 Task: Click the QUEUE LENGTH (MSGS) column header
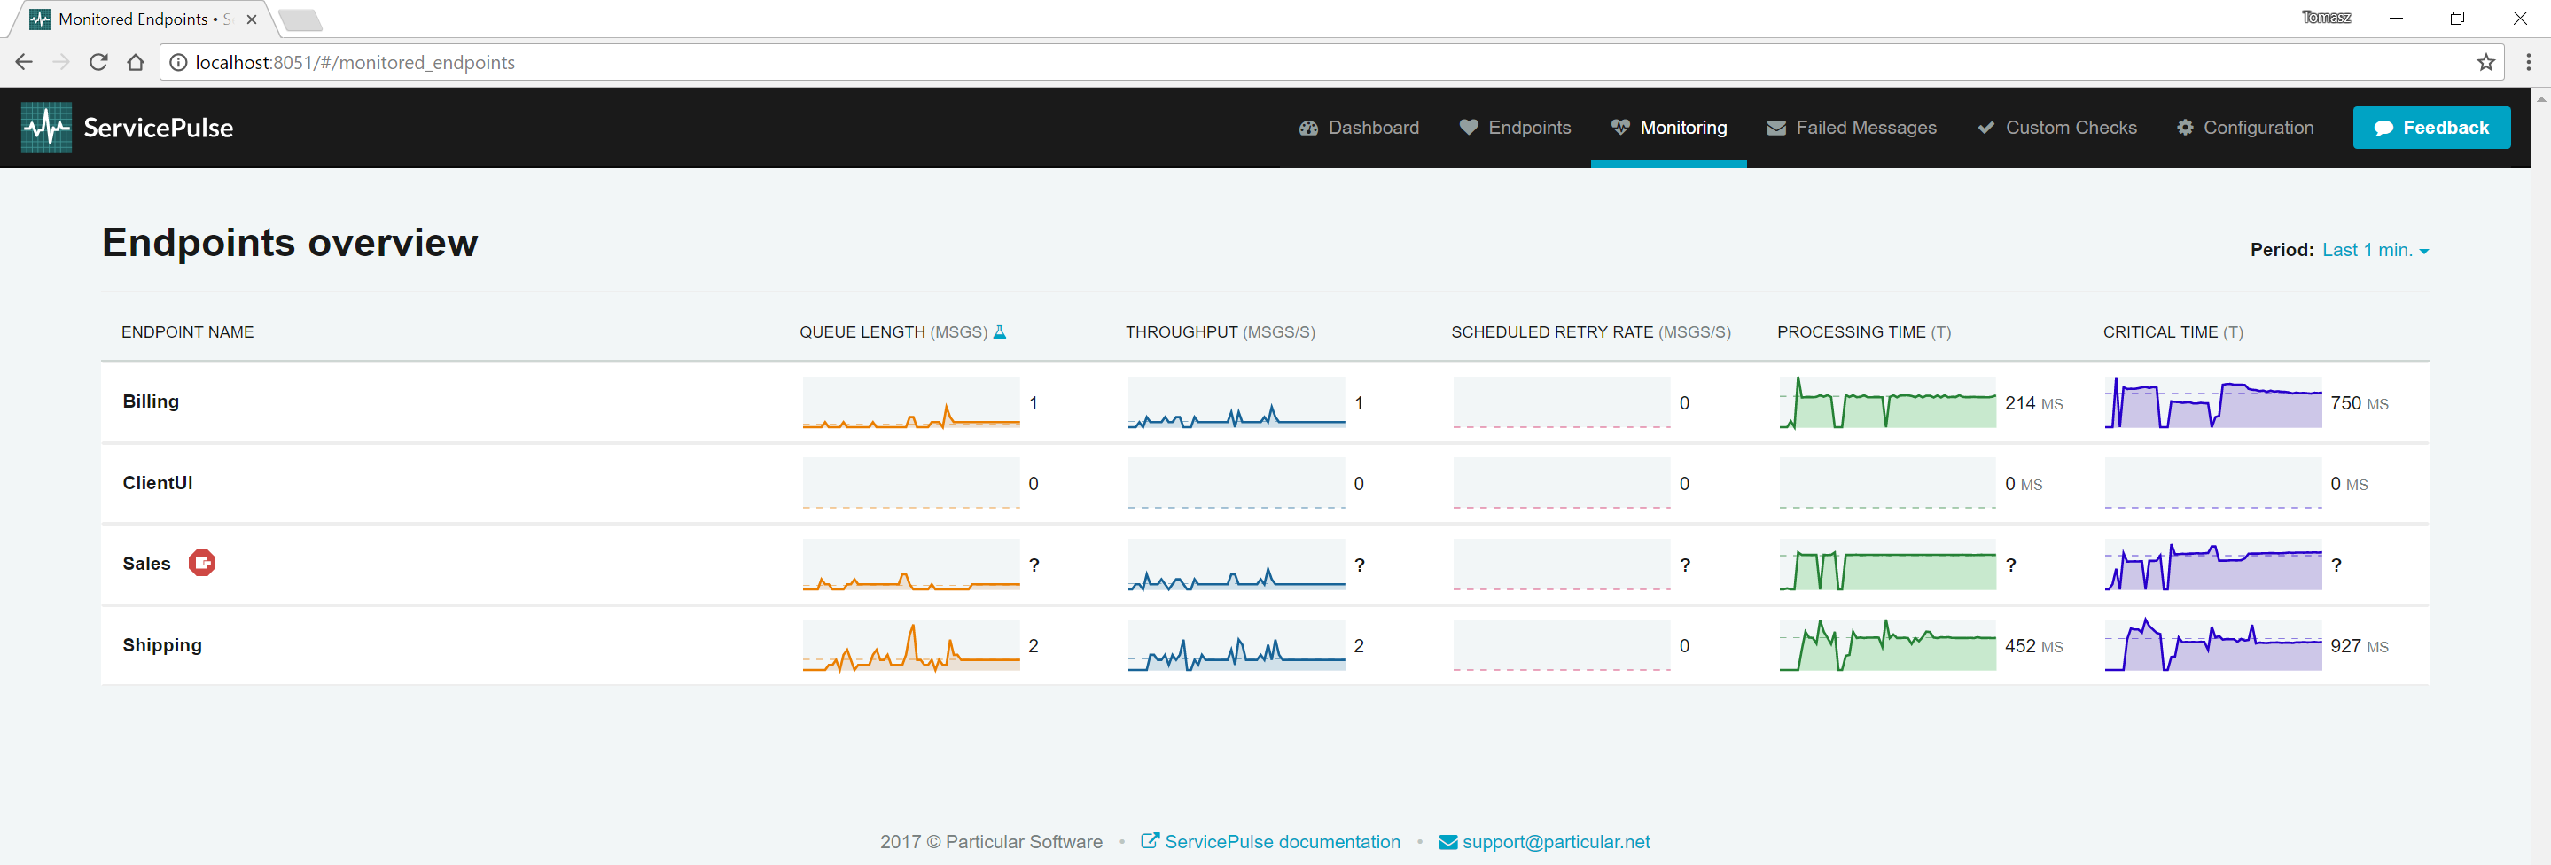(893, 332)
